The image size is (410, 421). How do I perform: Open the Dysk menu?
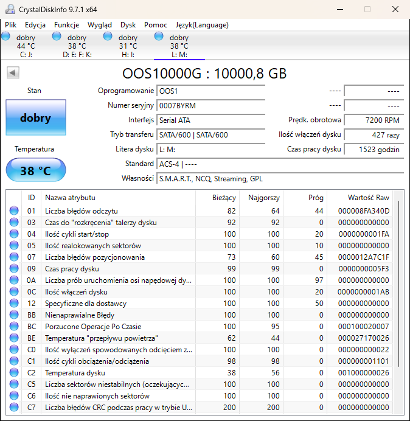[x=128, y=25]
